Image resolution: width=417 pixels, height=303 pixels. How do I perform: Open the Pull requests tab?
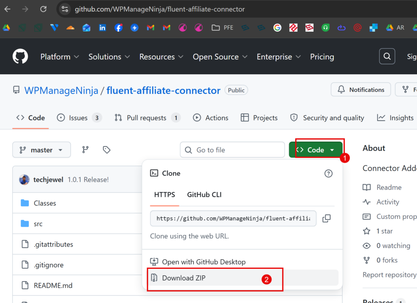[147, 118]
